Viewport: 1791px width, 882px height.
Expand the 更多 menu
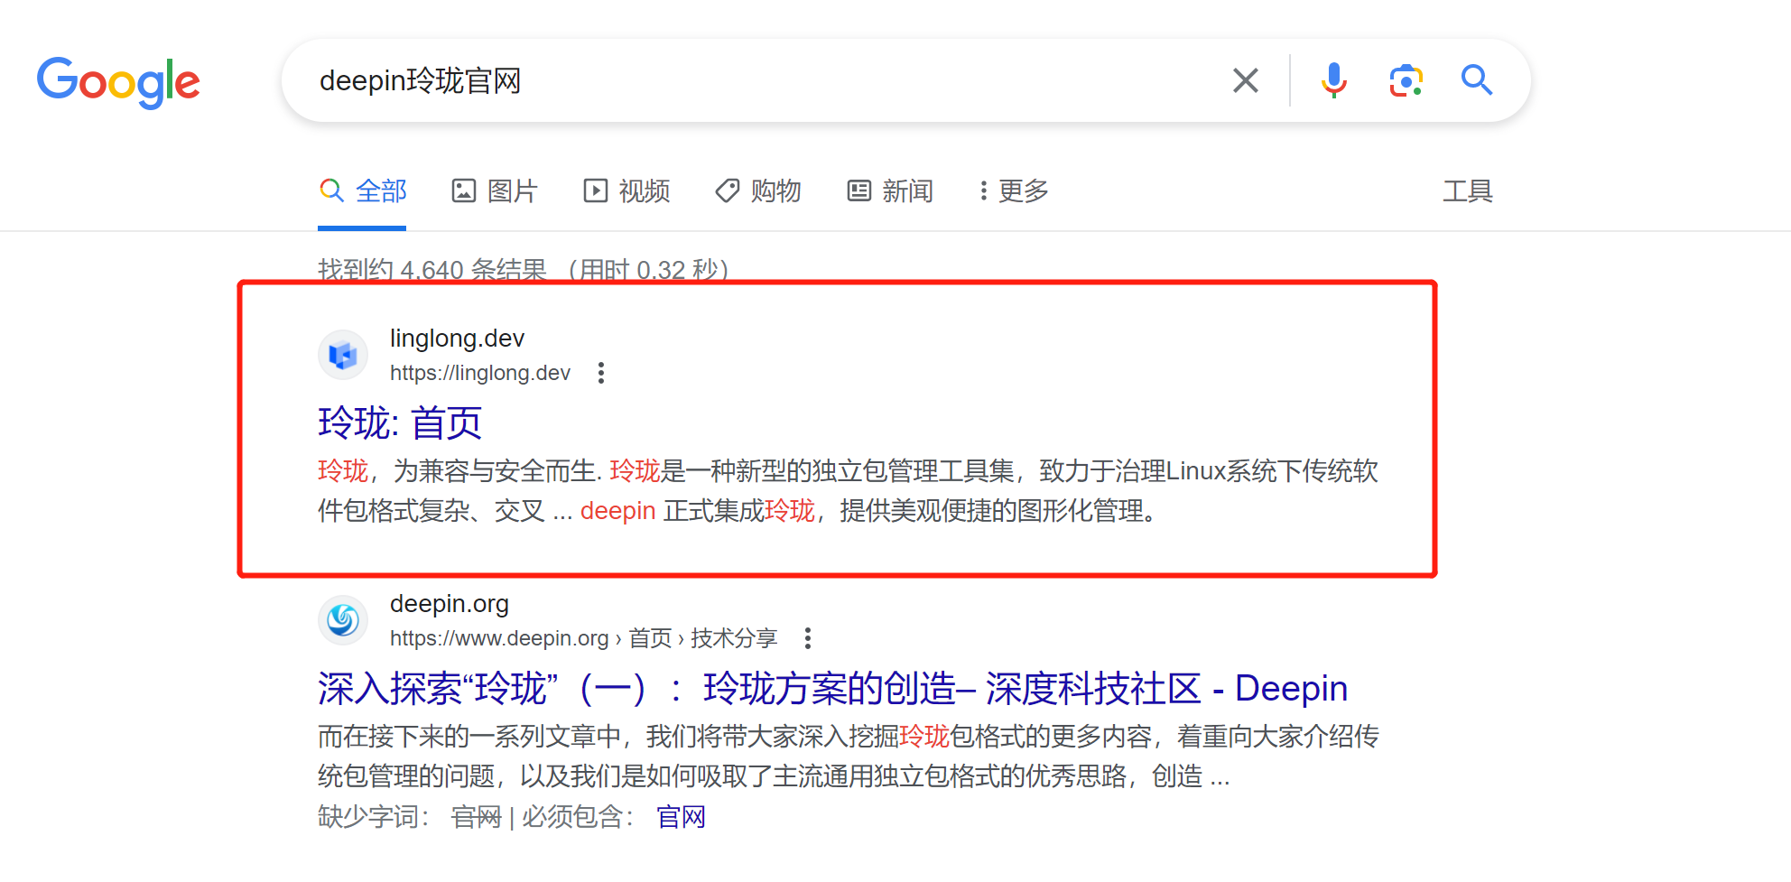coord(1014,190)
